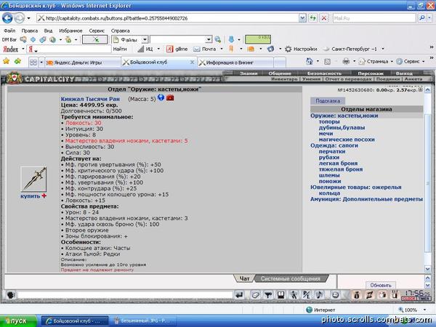The height and width of the screenshot is (327, 436).
Task: Click the music note sound icon
Action: coord(319,295)
